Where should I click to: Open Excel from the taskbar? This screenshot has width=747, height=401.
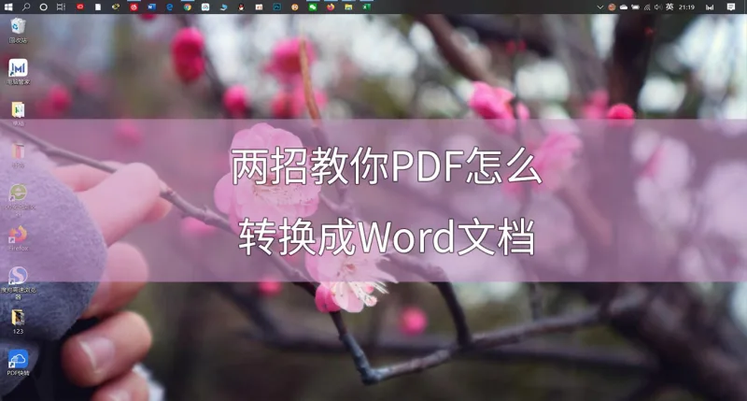point(366,7)
